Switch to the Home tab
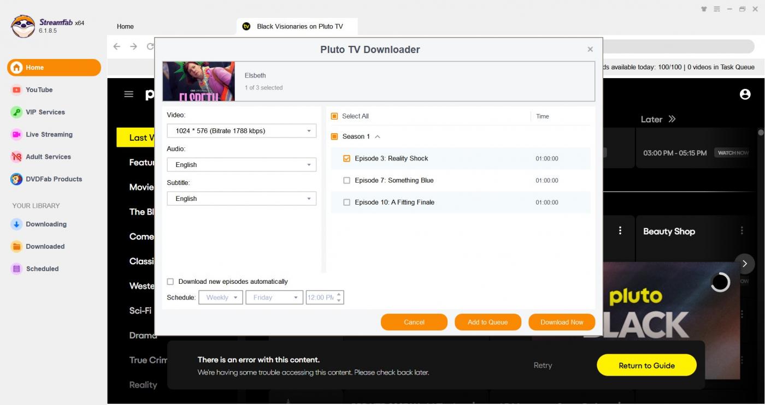765x405 pixels. point(125,26)
